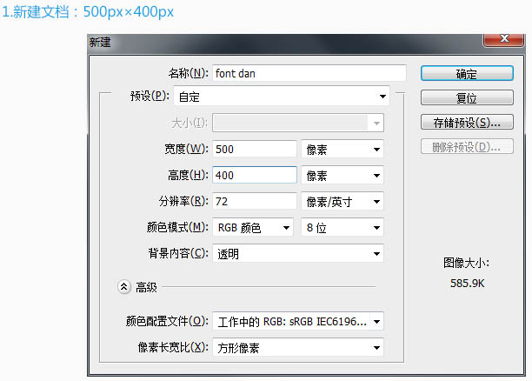Click the 分辨率 resolution field showing 72
This screenshot has width=532, height=381.
click(x=255, y=201)
